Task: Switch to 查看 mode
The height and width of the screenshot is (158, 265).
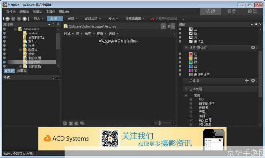Action: 231,11
